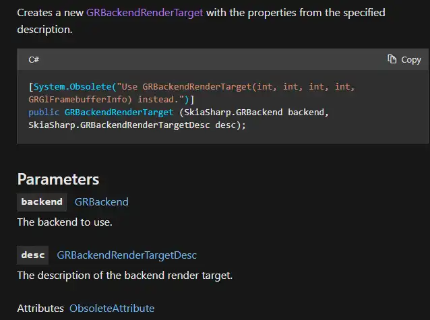The width and height of the screenshot is (430, 320).
Task: Click the Copy code icon
Action: click(392, 59)
